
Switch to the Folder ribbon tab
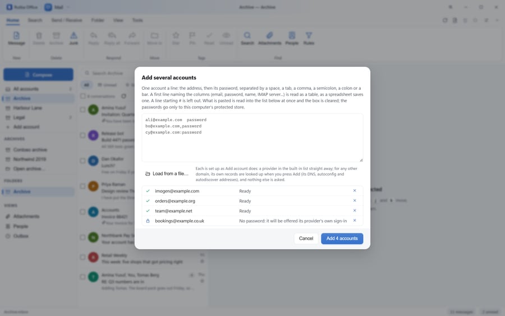pos(98,20)
